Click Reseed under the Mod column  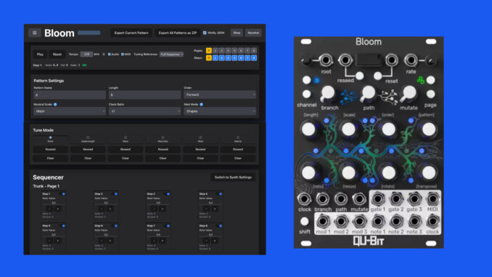[200, 149]
